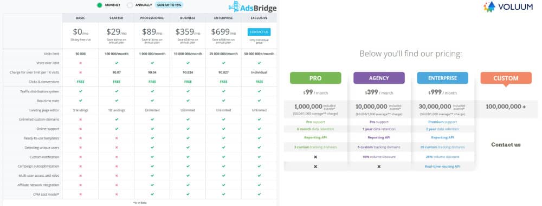Select the orange CUSTOM plan header
Screen dimensions: 542x206
506,78
